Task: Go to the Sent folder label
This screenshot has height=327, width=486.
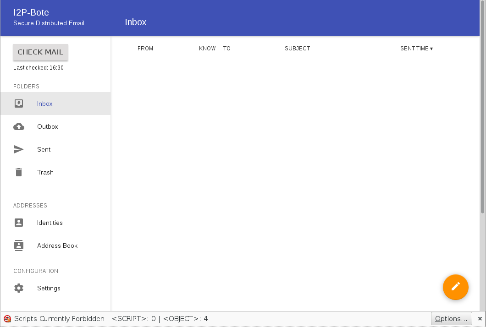Action: click(x=44, y=150)
